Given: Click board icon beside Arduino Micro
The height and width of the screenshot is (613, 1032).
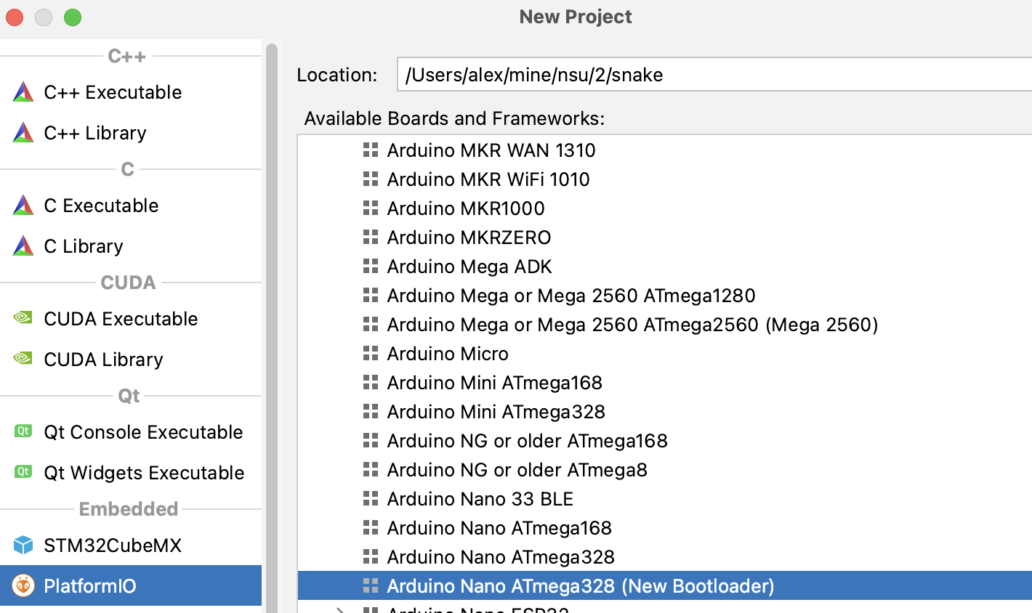Looking at the screenshot, I should [x=371, y=354].
